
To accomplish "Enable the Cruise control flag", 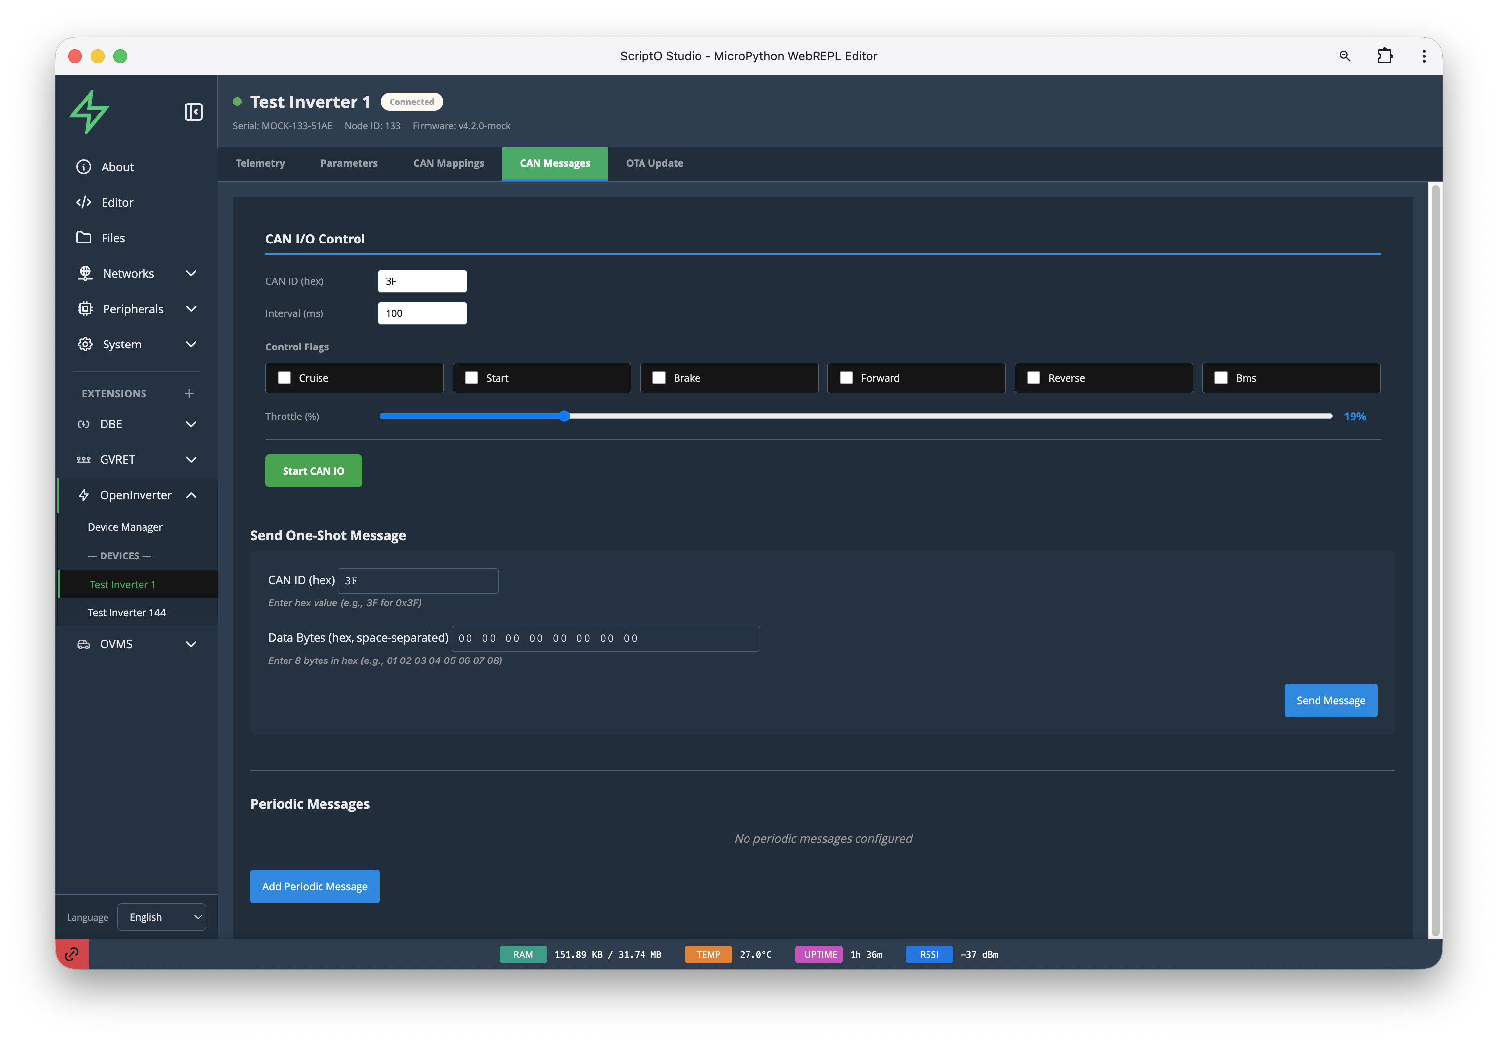I will coord(285,378).
